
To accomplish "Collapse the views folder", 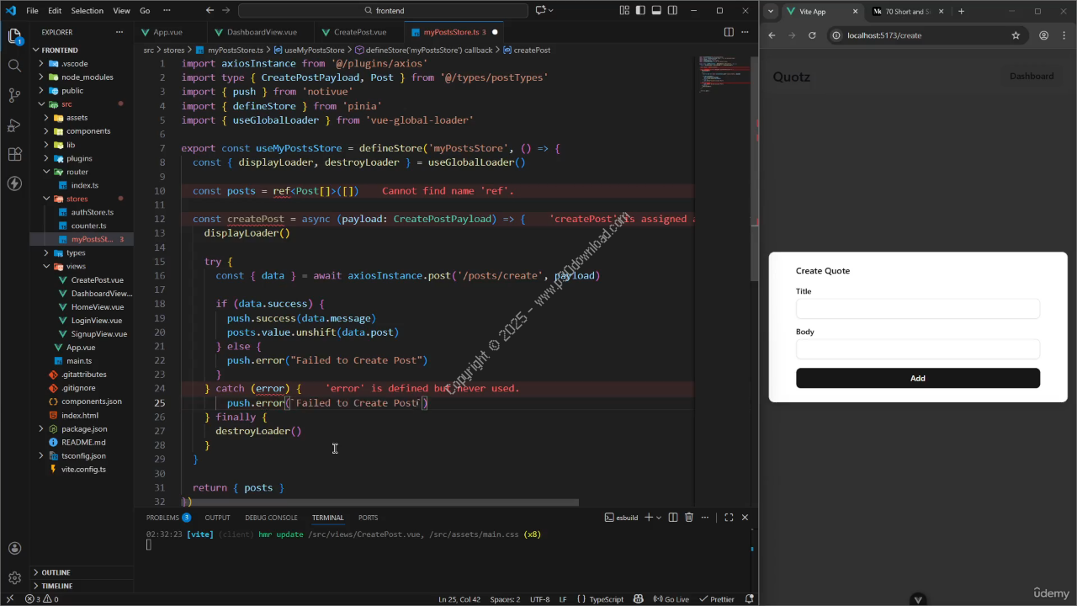I will [76, 266].
